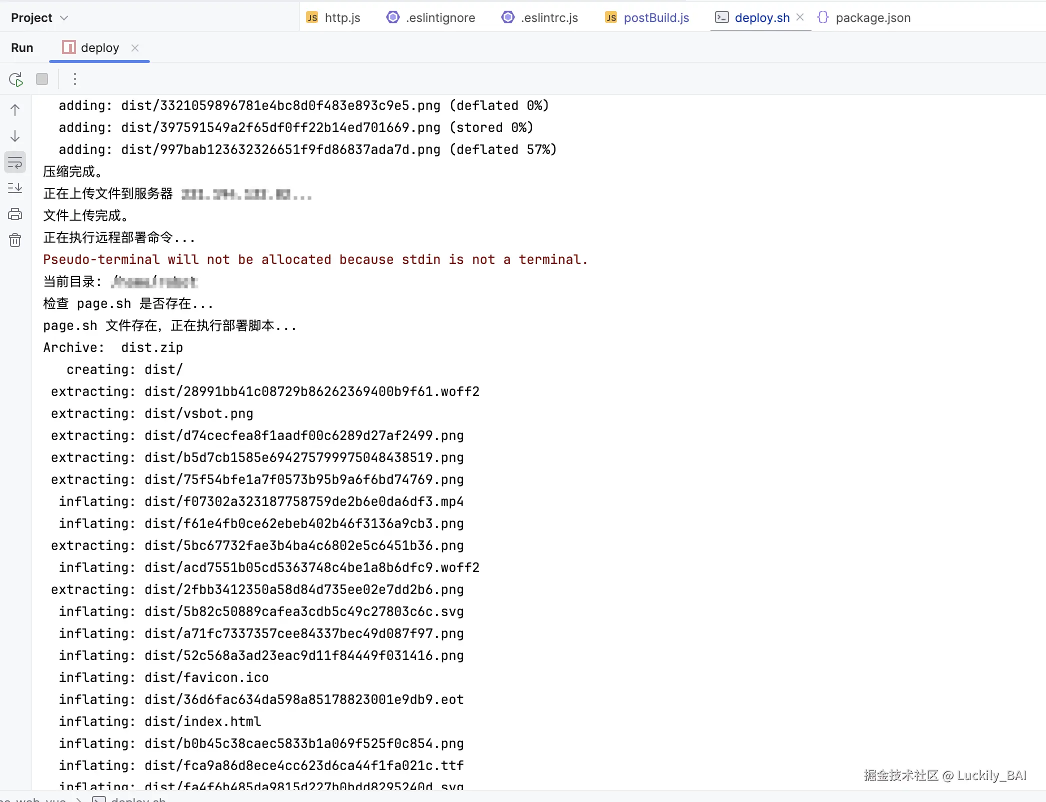Close the deploy.sh editor tab
Viewport: 1046px width, 802px height.
pos(800,17)
